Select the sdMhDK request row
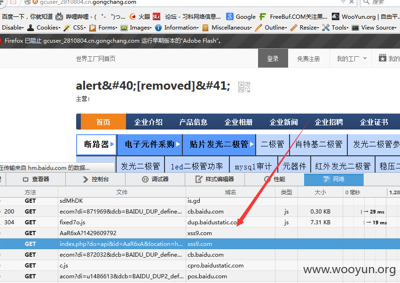Screen dimensions: 400x283 tap(200, 201)
